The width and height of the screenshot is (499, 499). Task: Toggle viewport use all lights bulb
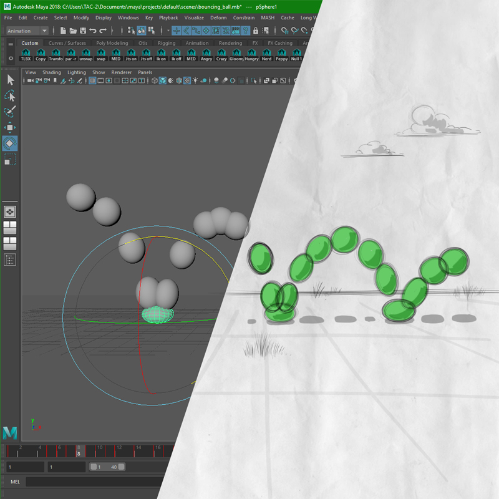[x=195, y=80]
